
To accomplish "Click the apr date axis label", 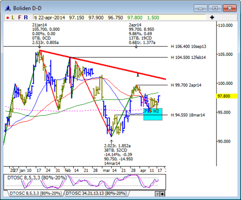I will point(143,171).
